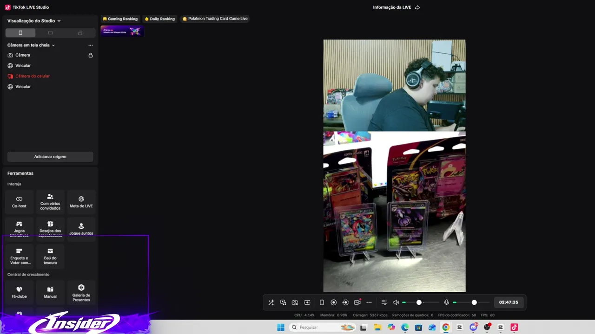The width and height of the screenshot is (595, 334).
Task: Open the Windows Start menu
Action: (x=281, y=328)
